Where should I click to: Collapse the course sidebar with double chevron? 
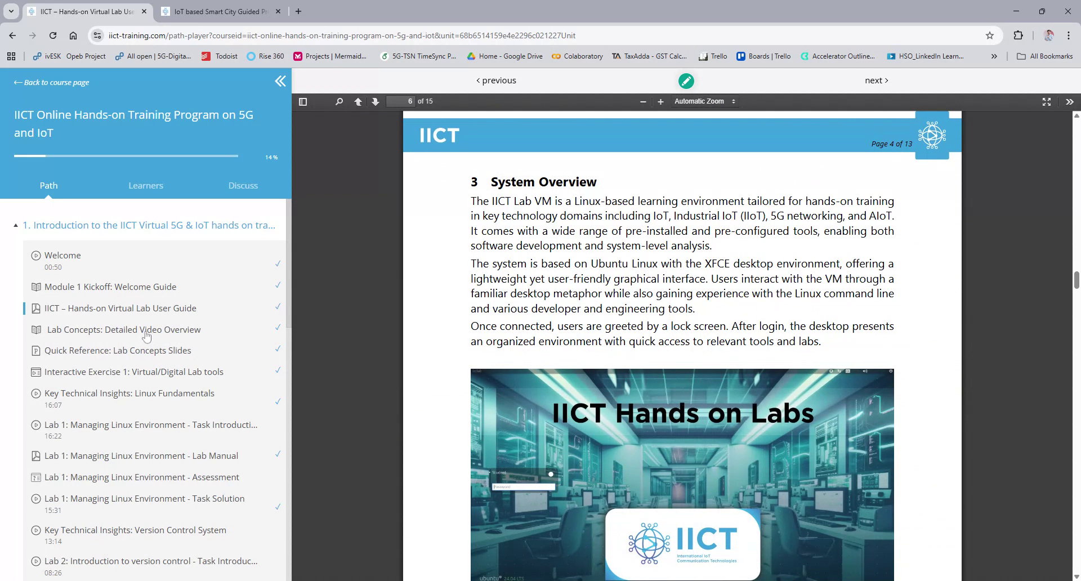[280, 82]
